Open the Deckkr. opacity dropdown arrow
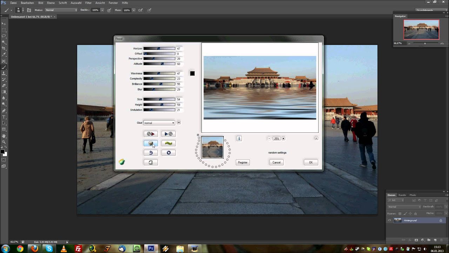The height and width of the screenshot is (253, 449). pos(102,10)
